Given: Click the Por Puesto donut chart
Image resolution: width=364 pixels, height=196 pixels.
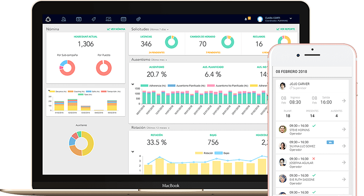Looking at the screenshot, I should tap(104, 68).
